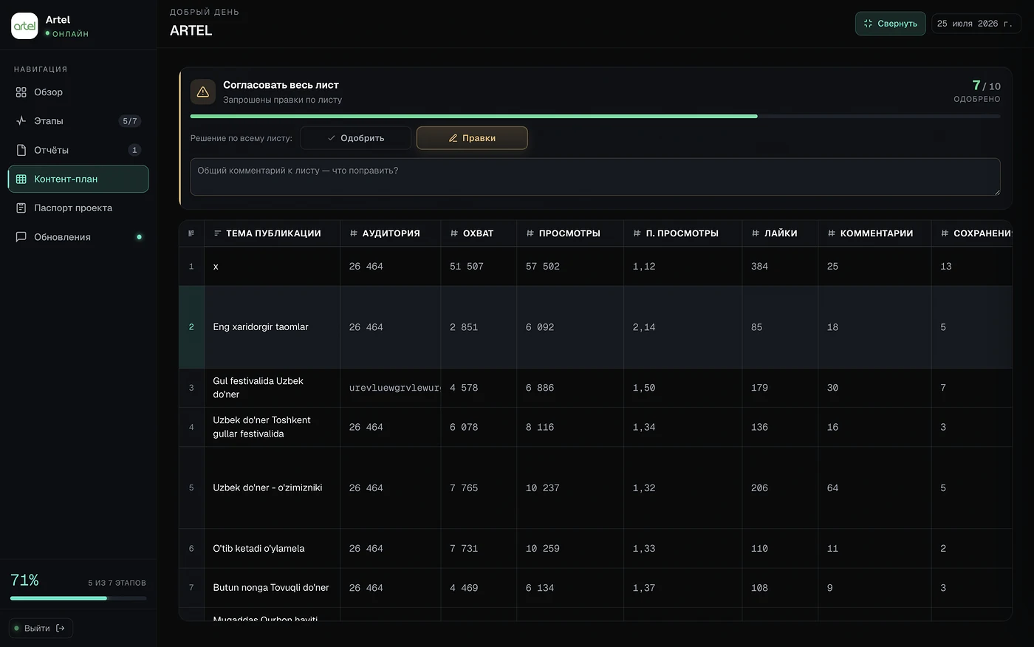Viewport: 1034px width, 647px height.
Task: Select row 2 Eng xaridorgir taomlar
Action: pyautogui.click(x=595, y=327)
